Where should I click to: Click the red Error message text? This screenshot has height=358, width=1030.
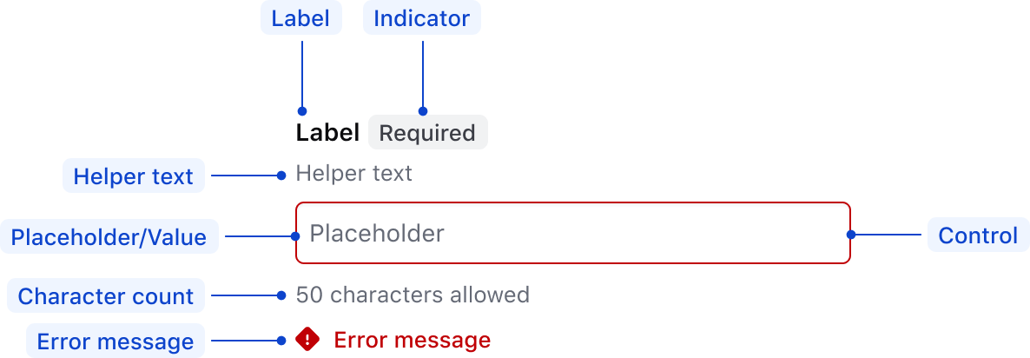pos(413,340)
